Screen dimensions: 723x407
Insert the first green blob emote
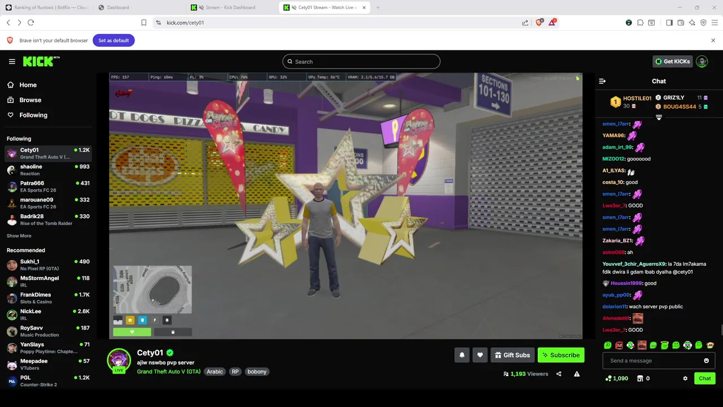(608, 345)
